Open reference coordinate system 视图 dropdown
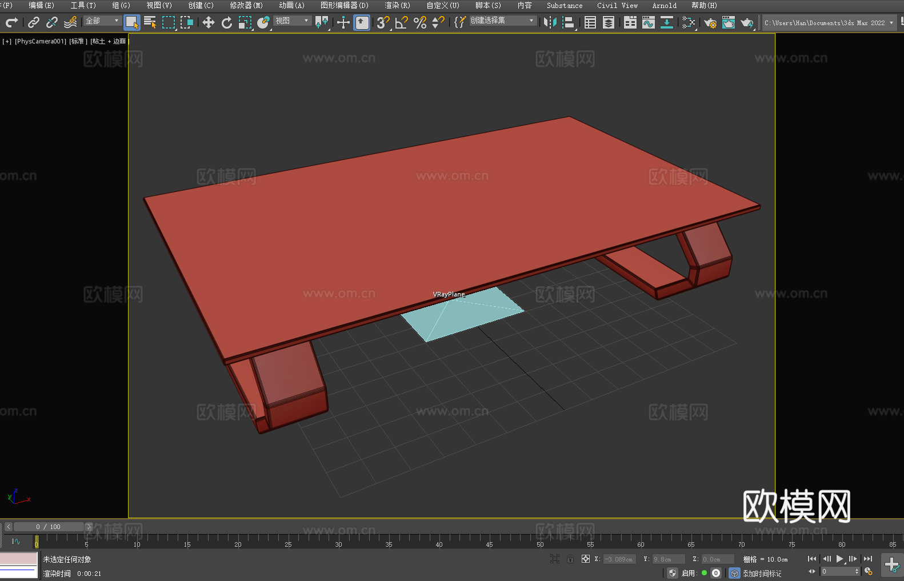This screenshot has width=904, height=581. 292,21
